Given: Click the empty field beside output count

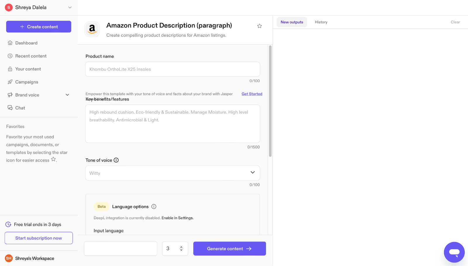Looking at the screenshot, I should [x=121, y=248].
